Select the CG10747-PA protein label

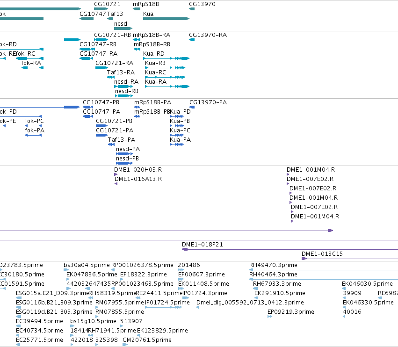click(x=101, y=112)
